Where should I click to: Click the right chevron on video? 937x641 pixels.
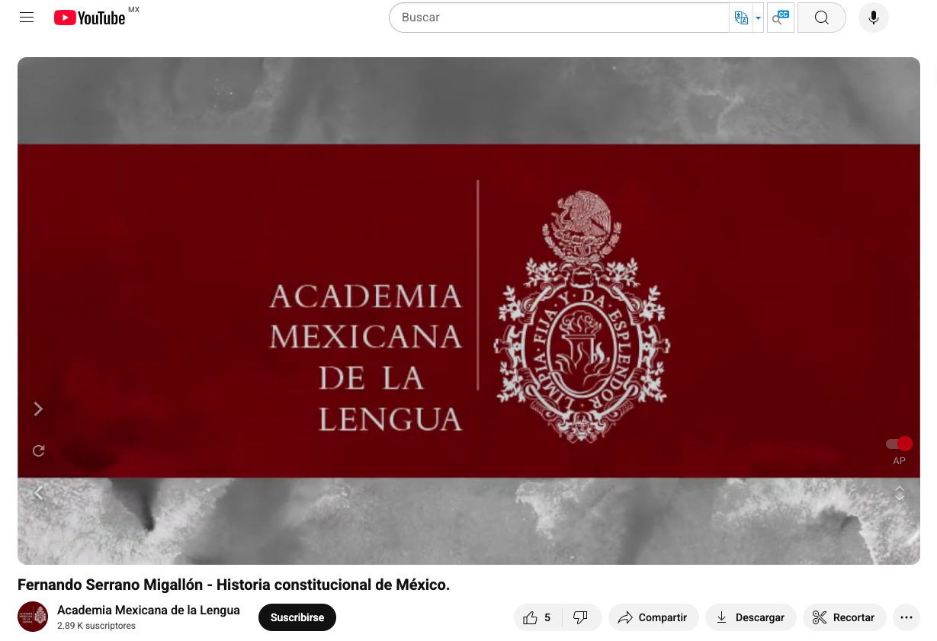coord(39,409)
